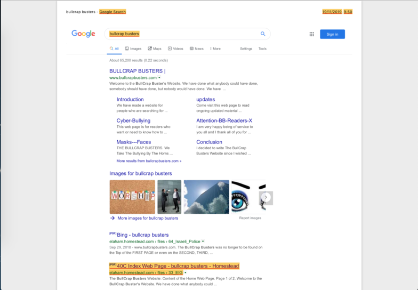Switch to the News tab
This screenshot has height=290, width=418.
point(197,49)
